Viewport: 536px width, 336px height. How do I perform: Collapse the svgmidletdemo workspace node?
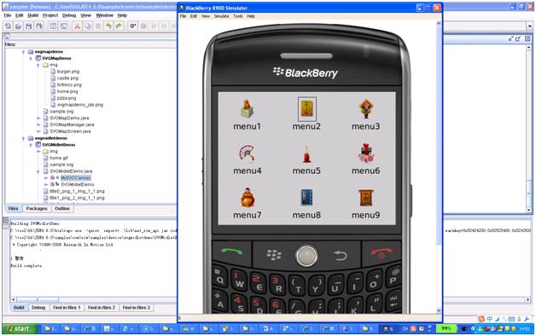(x=23, y=138)
